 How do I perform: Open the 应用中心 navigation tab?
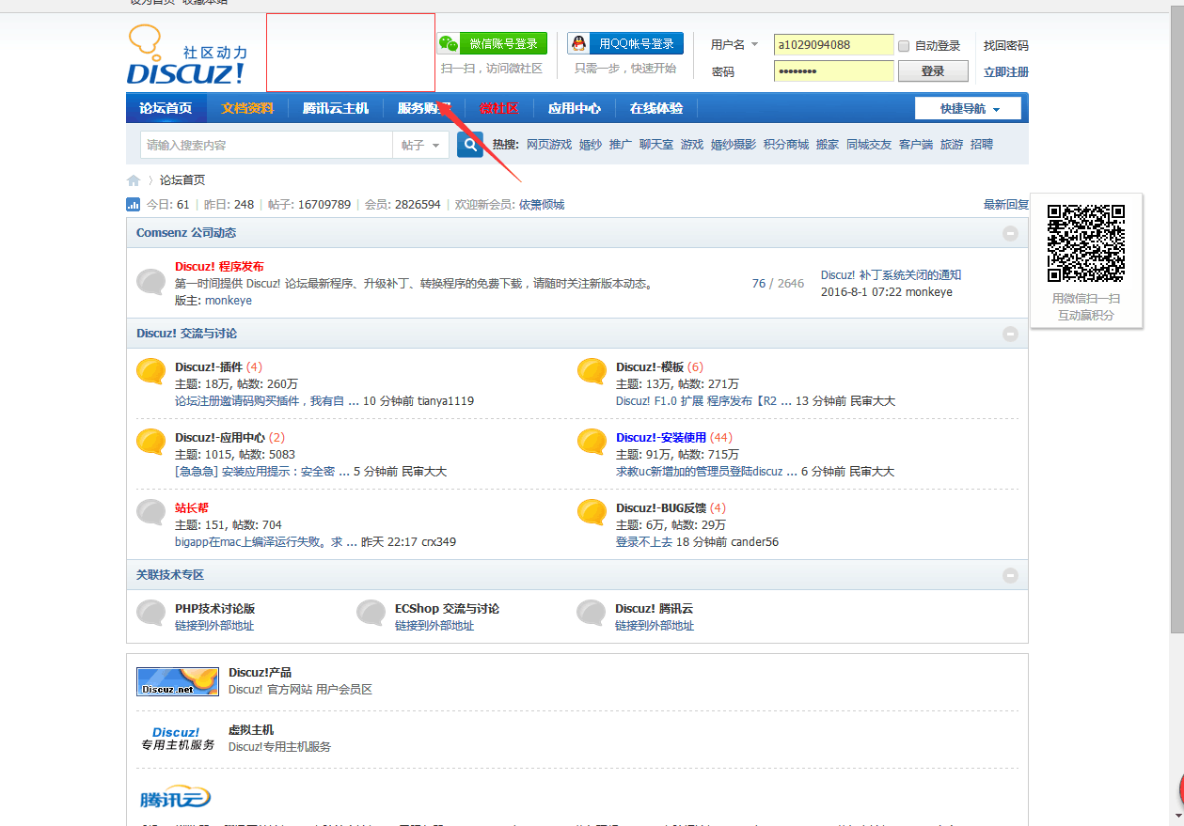575,108
